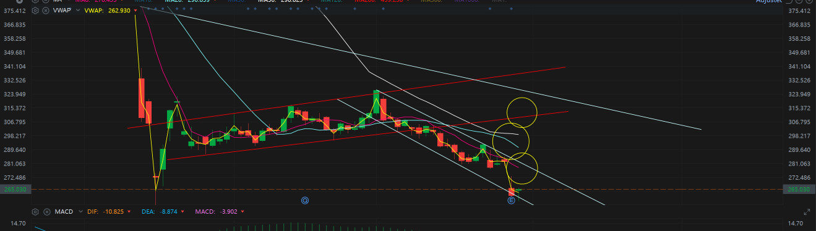
Task: Select the MACD indicator name label
Action: pyautogui.click(x=64, y=211)
